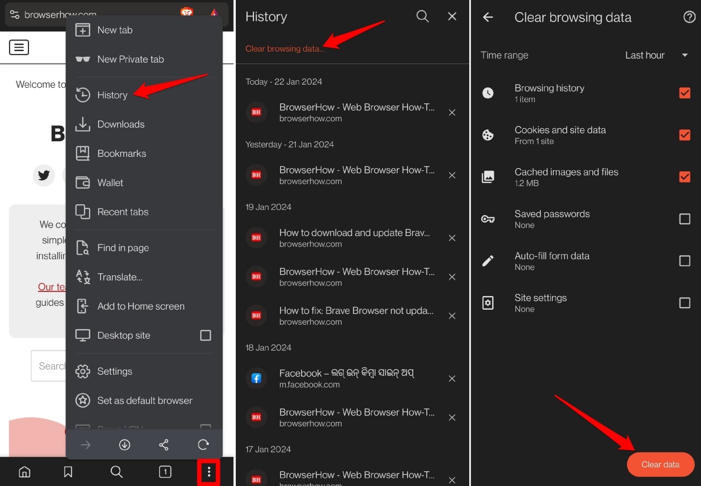Open 'How to download and update Brav...' entry
This screenshot has height=486, width=701.
point(345,238)
